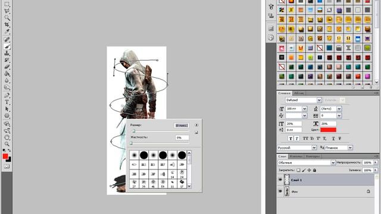
Task: Select the Pen tool
Action: pos(7,95)
